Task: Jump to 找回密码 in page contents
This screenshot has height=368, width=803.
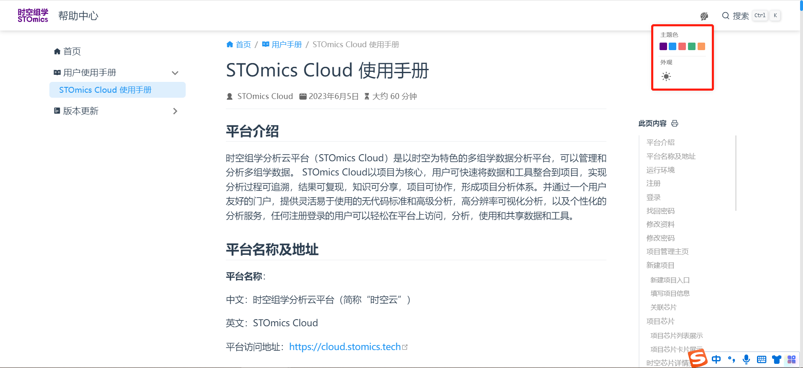Action: pos(660,211)
